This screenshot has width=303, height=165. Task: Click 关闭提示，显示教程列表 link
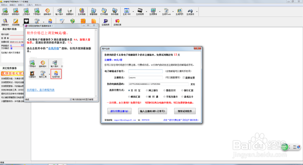point(41,90)
